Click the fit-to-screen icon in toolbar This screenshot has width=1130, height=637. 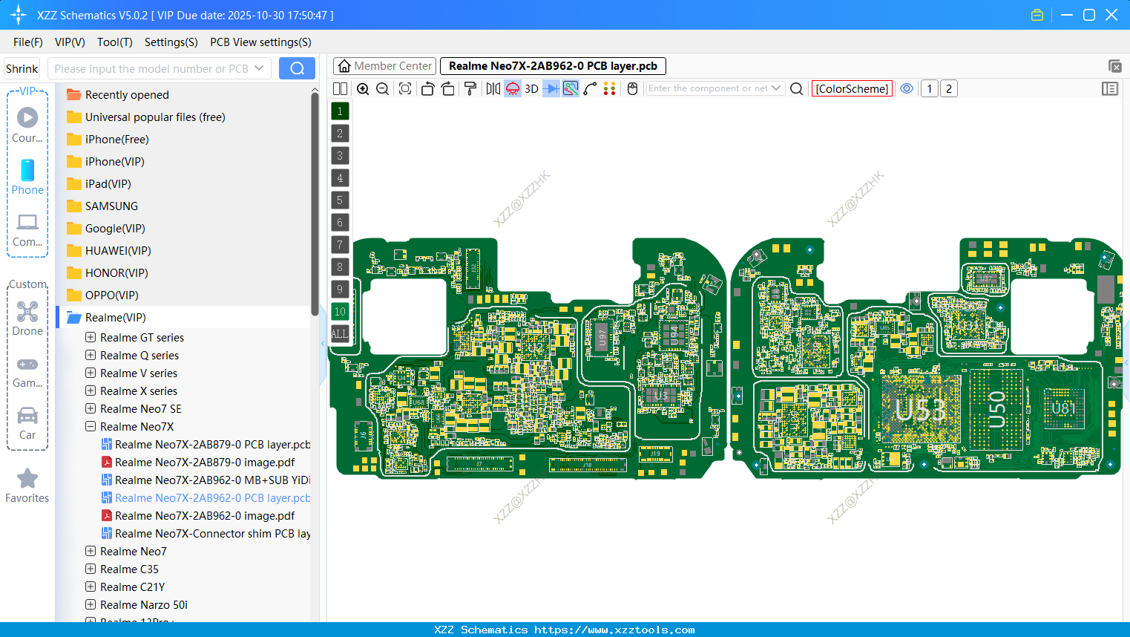tap(405, 89)
